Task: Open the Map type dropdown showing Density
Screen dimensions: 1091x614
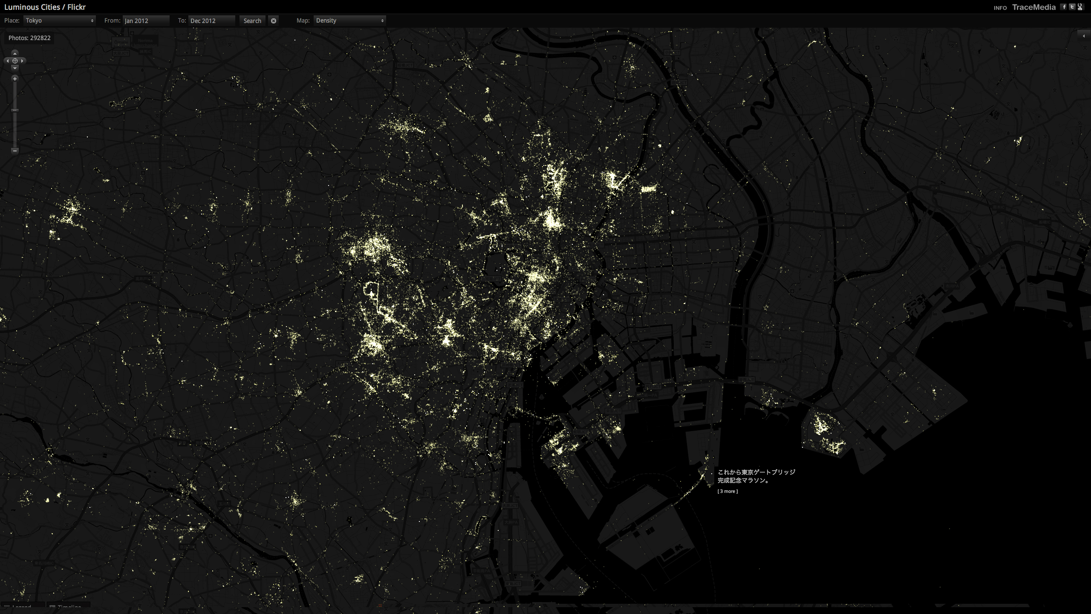Action: pos(349,20)
